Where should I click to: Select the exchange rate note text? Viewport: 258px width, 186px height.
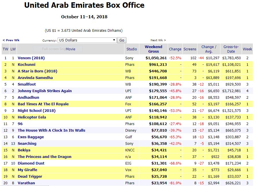(84, 31)
